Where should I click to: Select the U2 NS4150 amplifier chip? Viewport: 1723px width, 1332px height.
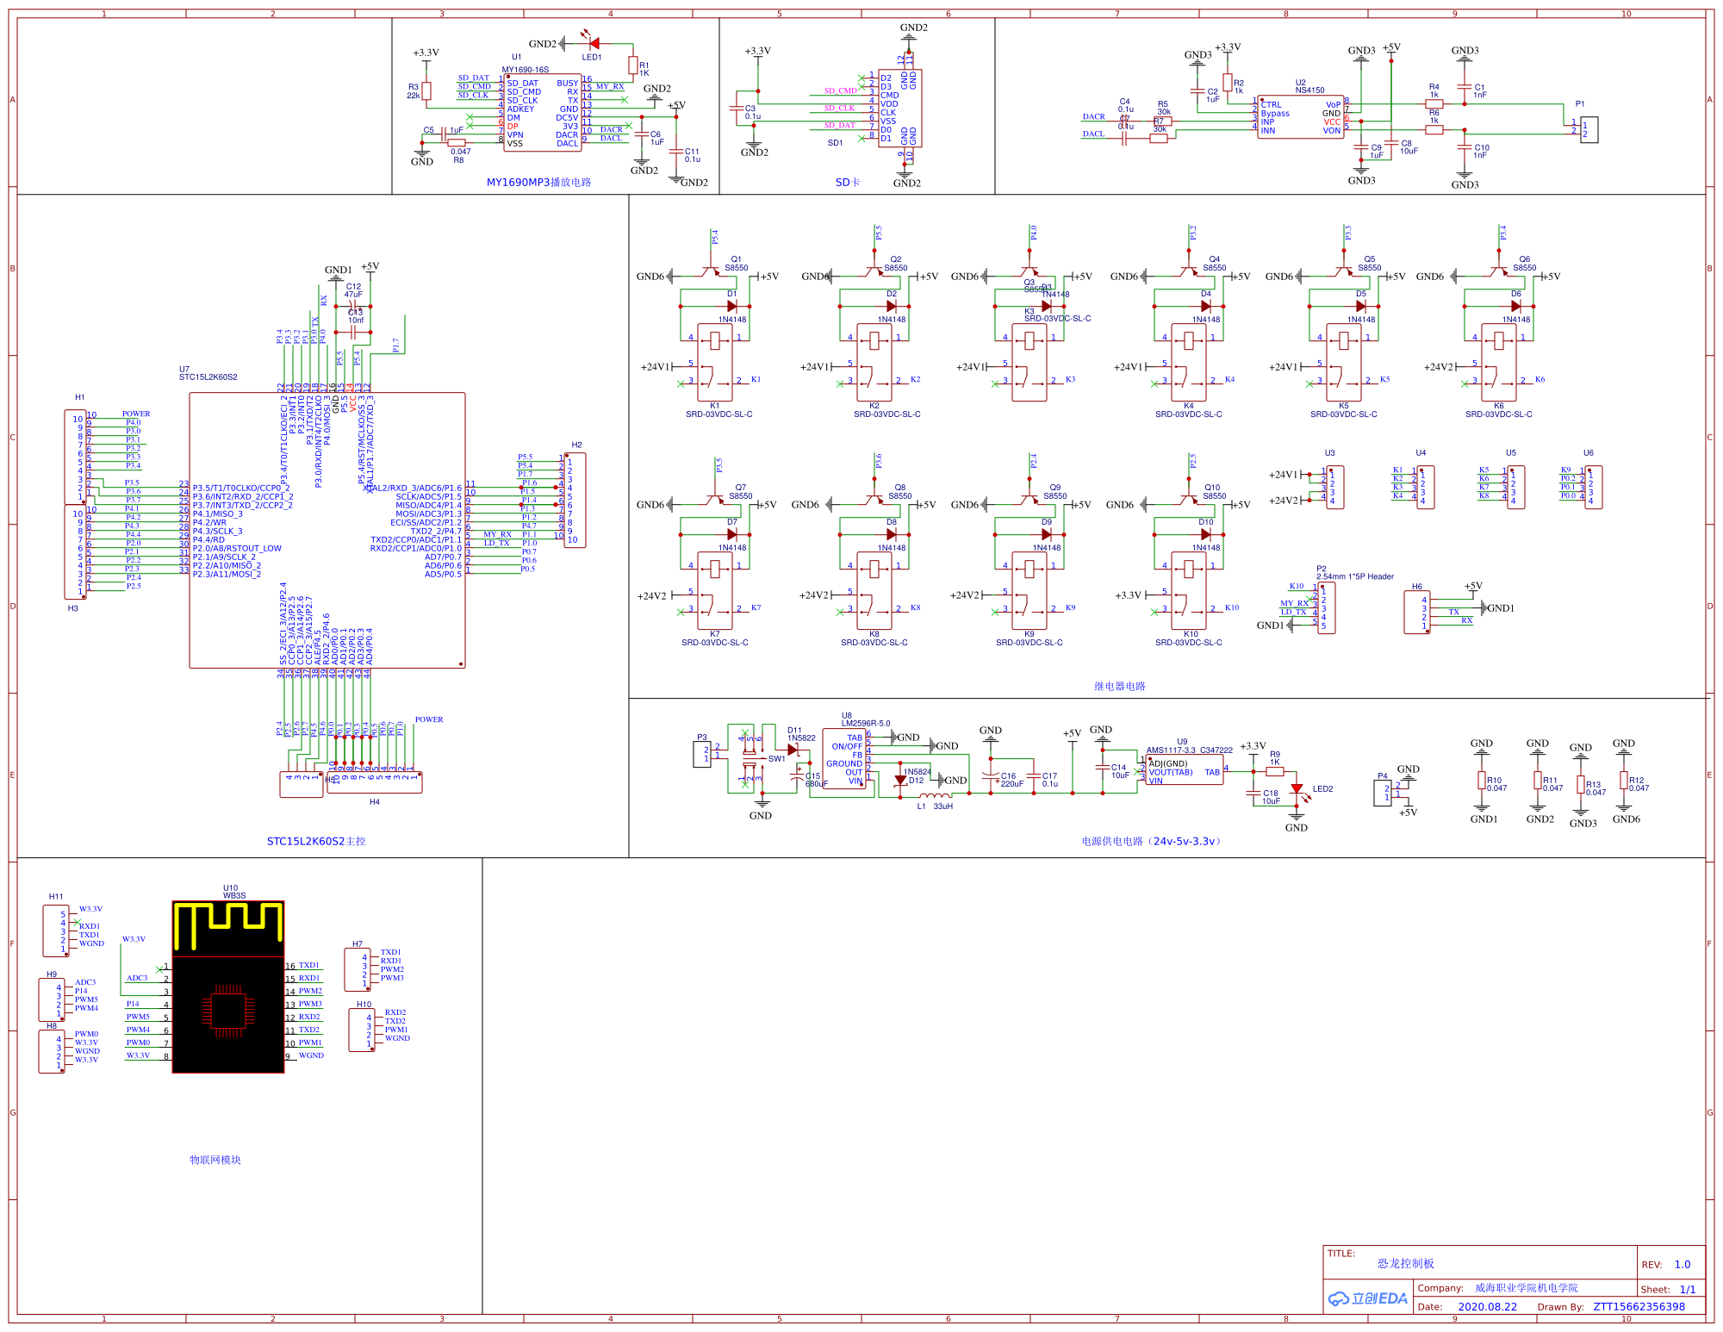tap(1300, 117)
